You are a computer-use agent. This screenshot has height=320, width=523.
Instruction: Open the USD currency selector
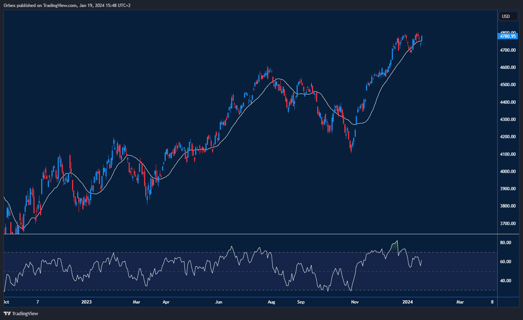pyautogui.click(x=508, y=16)
